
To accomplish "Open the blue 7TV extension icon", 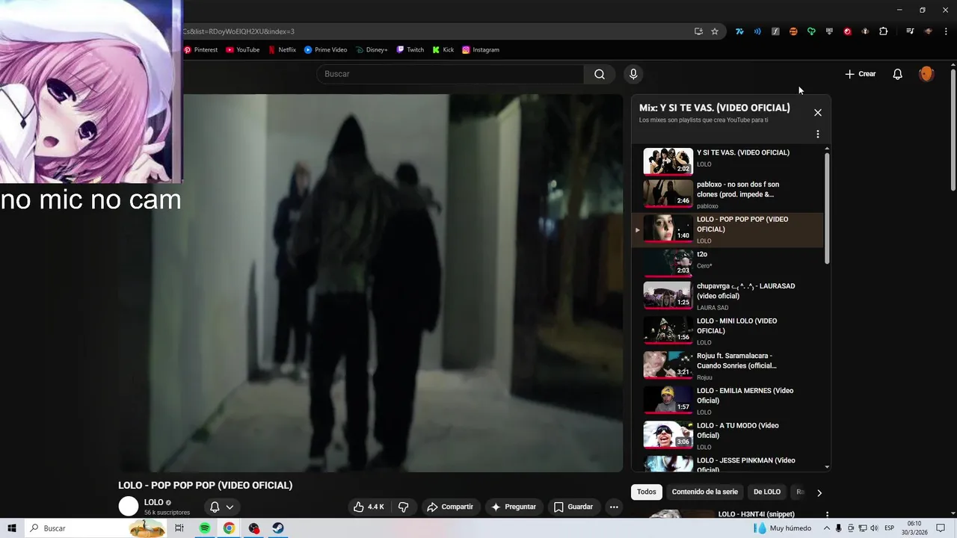I will click(739, 31).
